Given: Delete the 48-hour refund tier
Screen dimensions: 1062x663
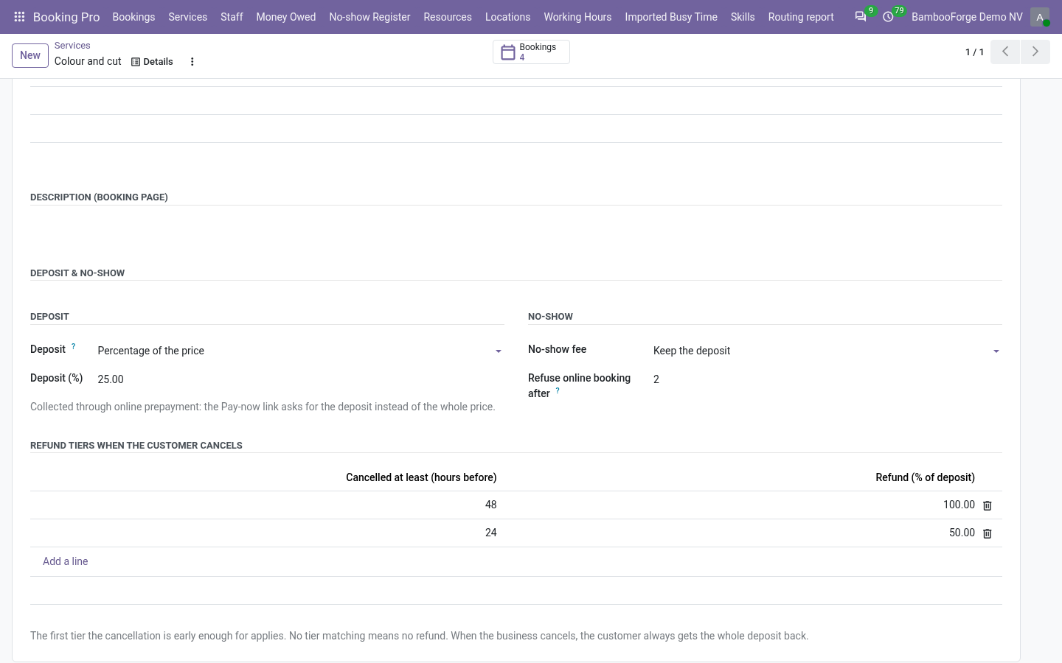Looking at the screenshot, I should pos(988,505).
